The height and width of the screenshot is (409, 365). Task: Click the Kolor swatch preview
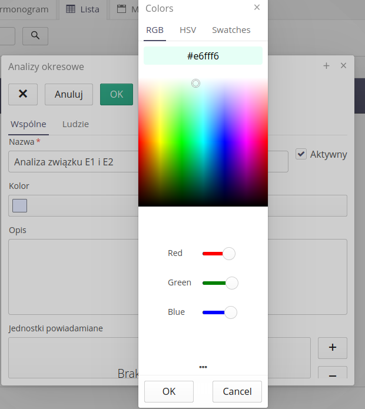[20, 205]
